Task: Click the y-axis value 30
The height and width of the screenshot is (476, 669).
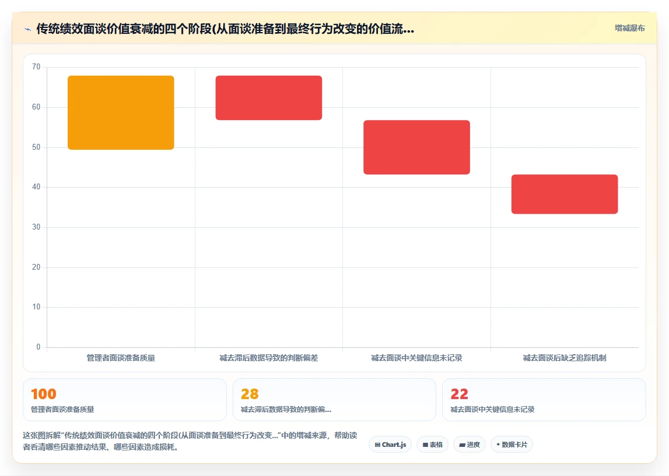Action: pos(36,227)
